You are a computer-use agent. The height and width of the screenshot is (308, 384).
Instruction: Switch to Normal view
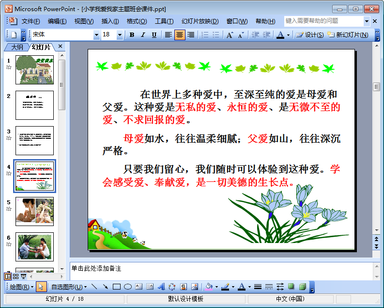click(8, 276)
